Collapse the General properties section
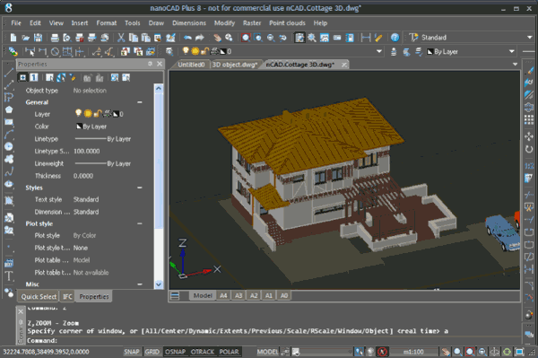The height and width of the screenshot is (358, 538). pos(140,102)
